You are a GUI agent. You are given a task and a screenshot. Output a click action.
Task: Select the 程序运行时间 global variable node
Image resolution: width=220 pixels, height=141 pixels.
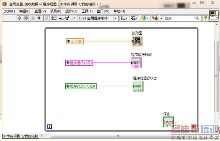click(79, 63)
